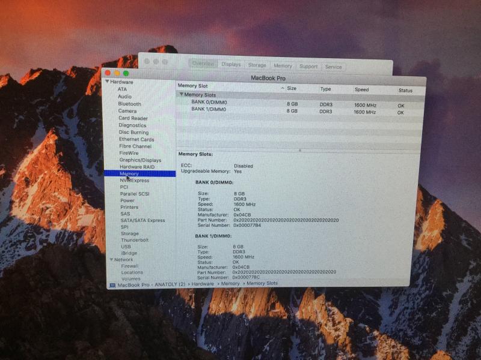Select Firewall under Network
The width and height of the screenshot is (481, 360).
(130, 266)
